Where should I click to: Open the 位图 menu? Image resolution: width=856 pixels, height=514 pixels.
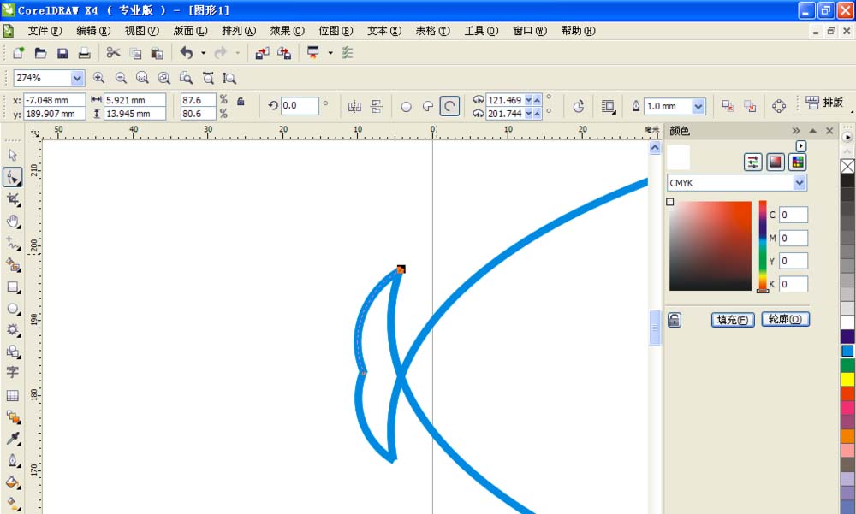coord(335,31)
